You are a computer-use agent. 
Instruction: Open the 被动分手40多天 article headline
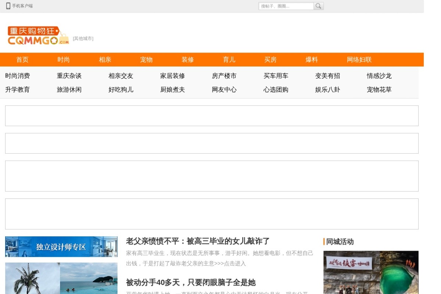(x=191, y=282)
